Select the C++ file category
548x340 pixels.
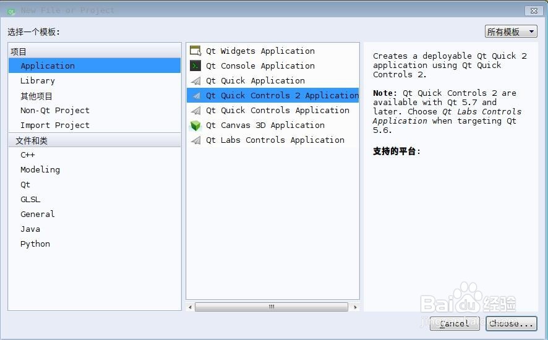(95, 155)
